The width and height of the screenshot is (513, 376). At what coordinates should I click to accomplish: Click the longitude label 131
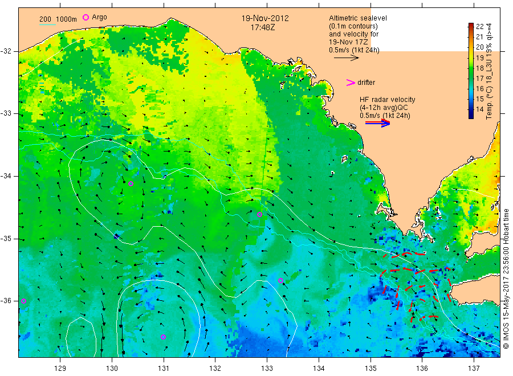(164, 369)
